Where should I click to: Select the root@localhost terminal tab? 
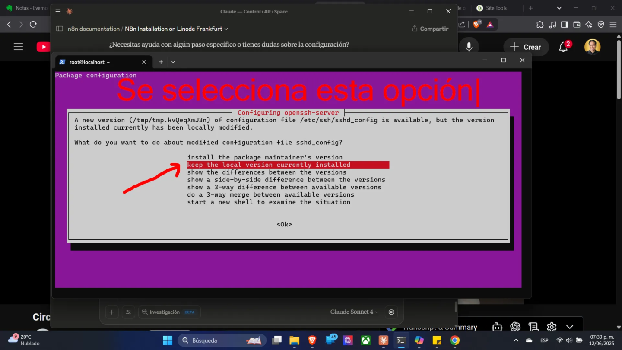(x=104, y=62)
